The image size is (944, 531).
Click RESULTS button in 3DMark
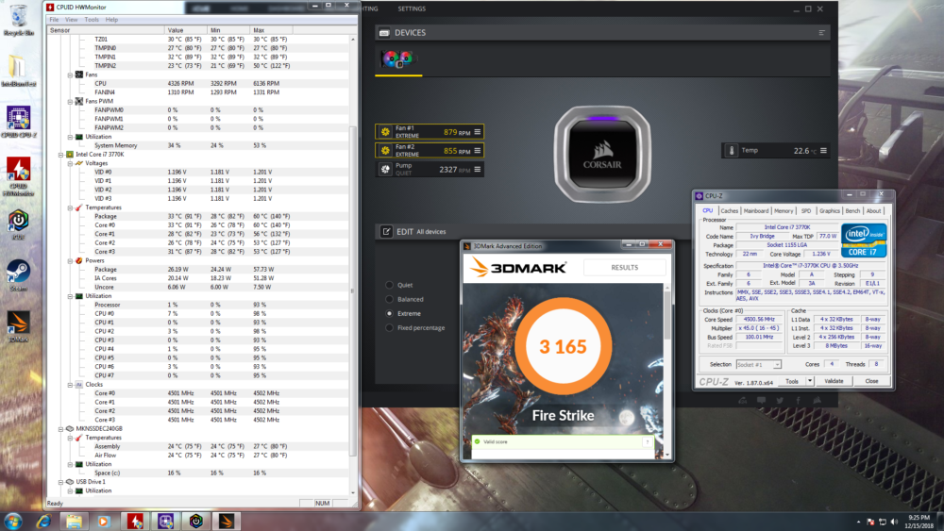[x=624, y=268]
